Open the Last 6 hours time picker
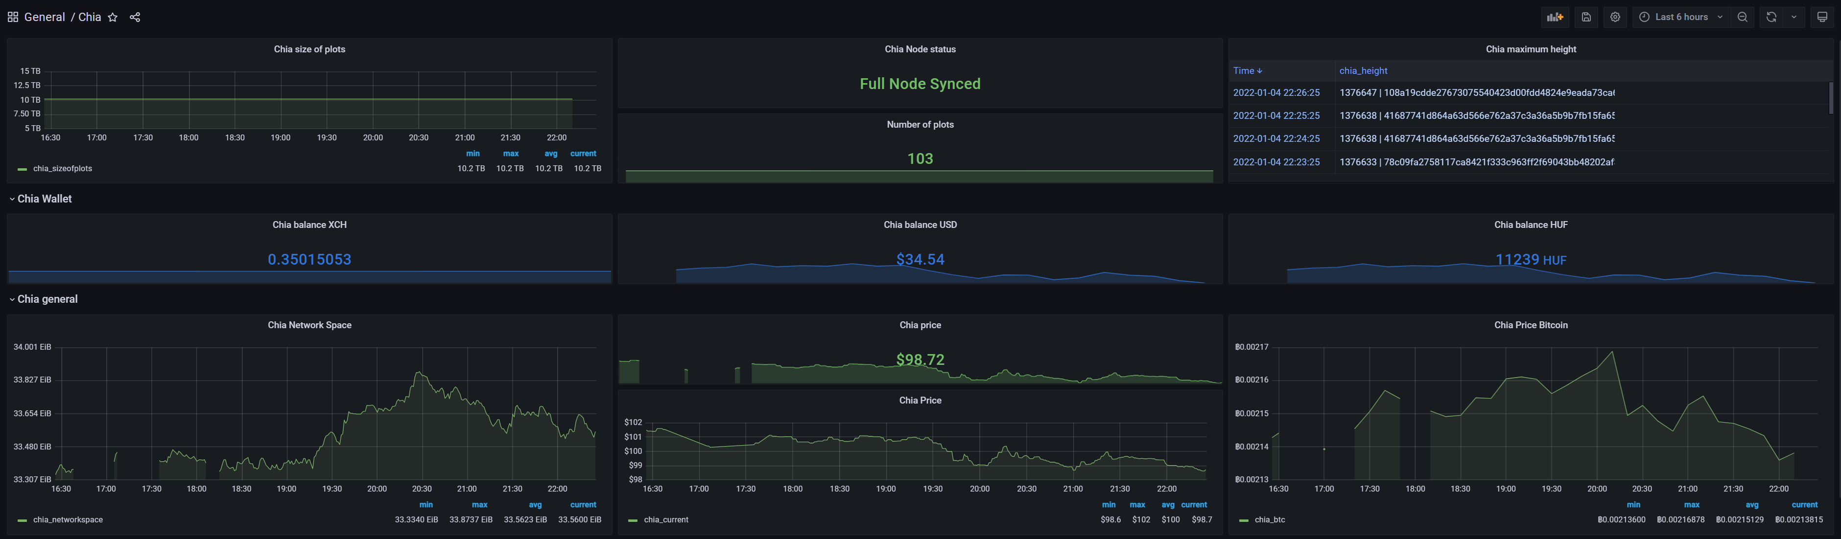 1682,17
